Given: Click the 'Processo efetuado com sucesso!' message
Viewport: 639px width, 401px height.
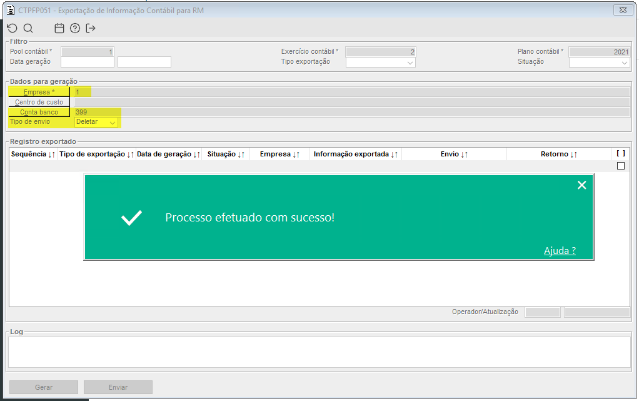Looking at the screenshot, I should tap(250, 218).
